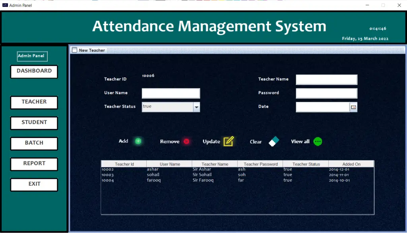Open the BATCH management screen

[x=34, y=143]
